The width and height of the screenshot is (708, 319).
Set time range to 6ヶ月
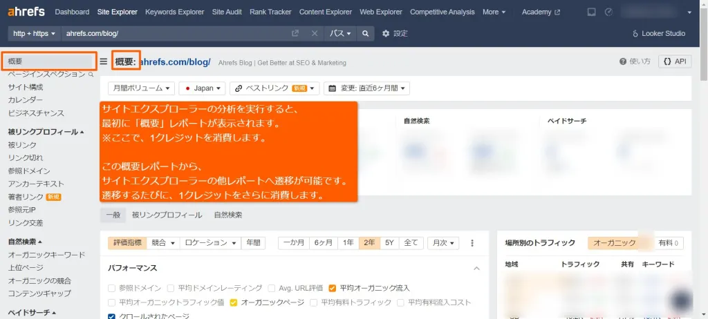[x=324, y=243]
